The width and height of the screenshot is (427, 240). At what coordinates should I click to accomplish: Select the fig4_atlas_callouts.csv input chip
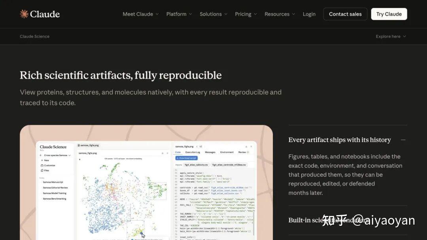click(x=196, y=165)
